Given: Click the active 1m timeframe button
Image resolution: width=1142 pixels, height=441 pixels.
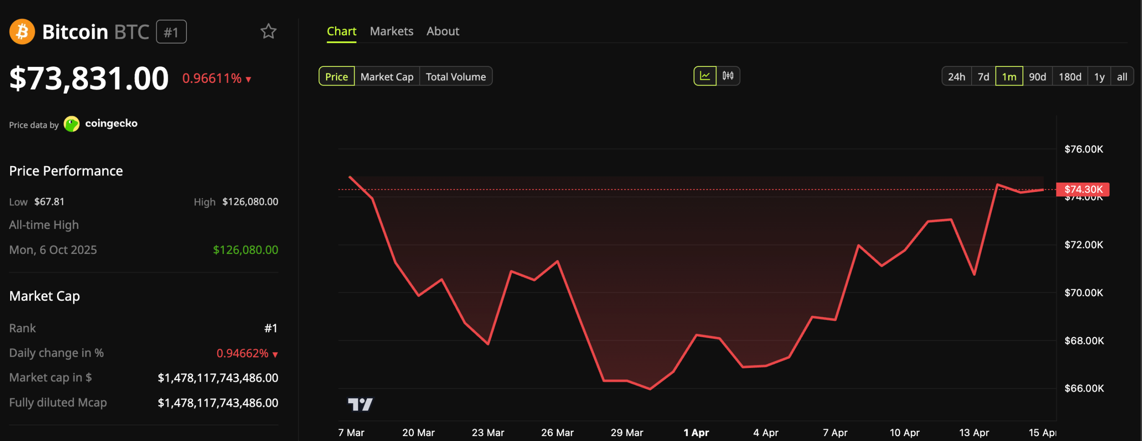Looking at the screenshot, I should [1010, 76].
